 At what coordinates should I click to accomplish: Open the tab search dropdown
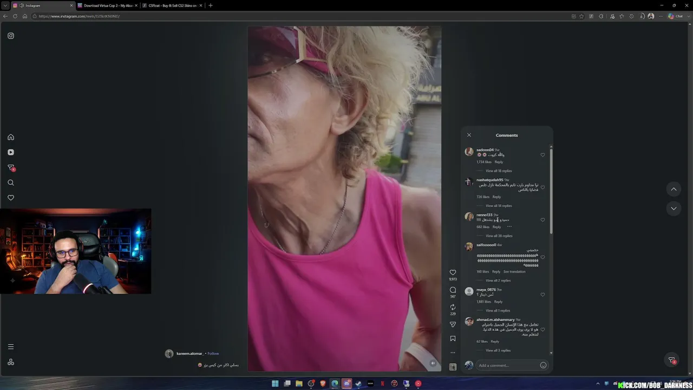click(5, 5)
